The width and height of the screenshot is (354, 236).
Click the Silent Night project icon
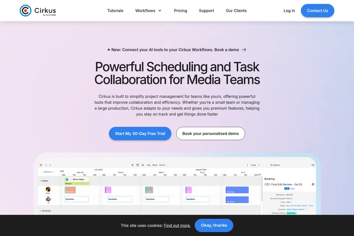coord(67,179)
